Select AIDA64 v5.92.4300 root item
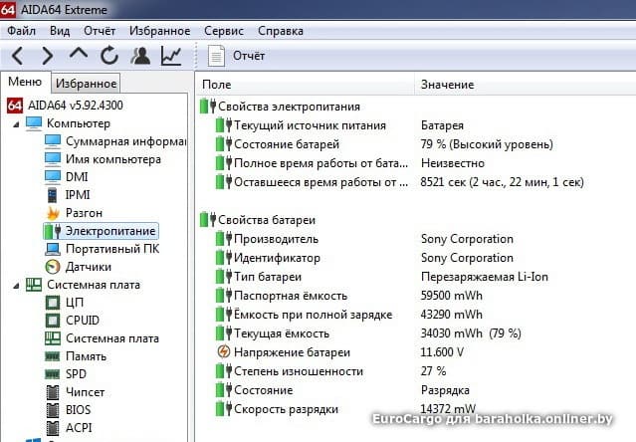Image resolution: width=636 pixels, height=442 pixels. point(65,106)
